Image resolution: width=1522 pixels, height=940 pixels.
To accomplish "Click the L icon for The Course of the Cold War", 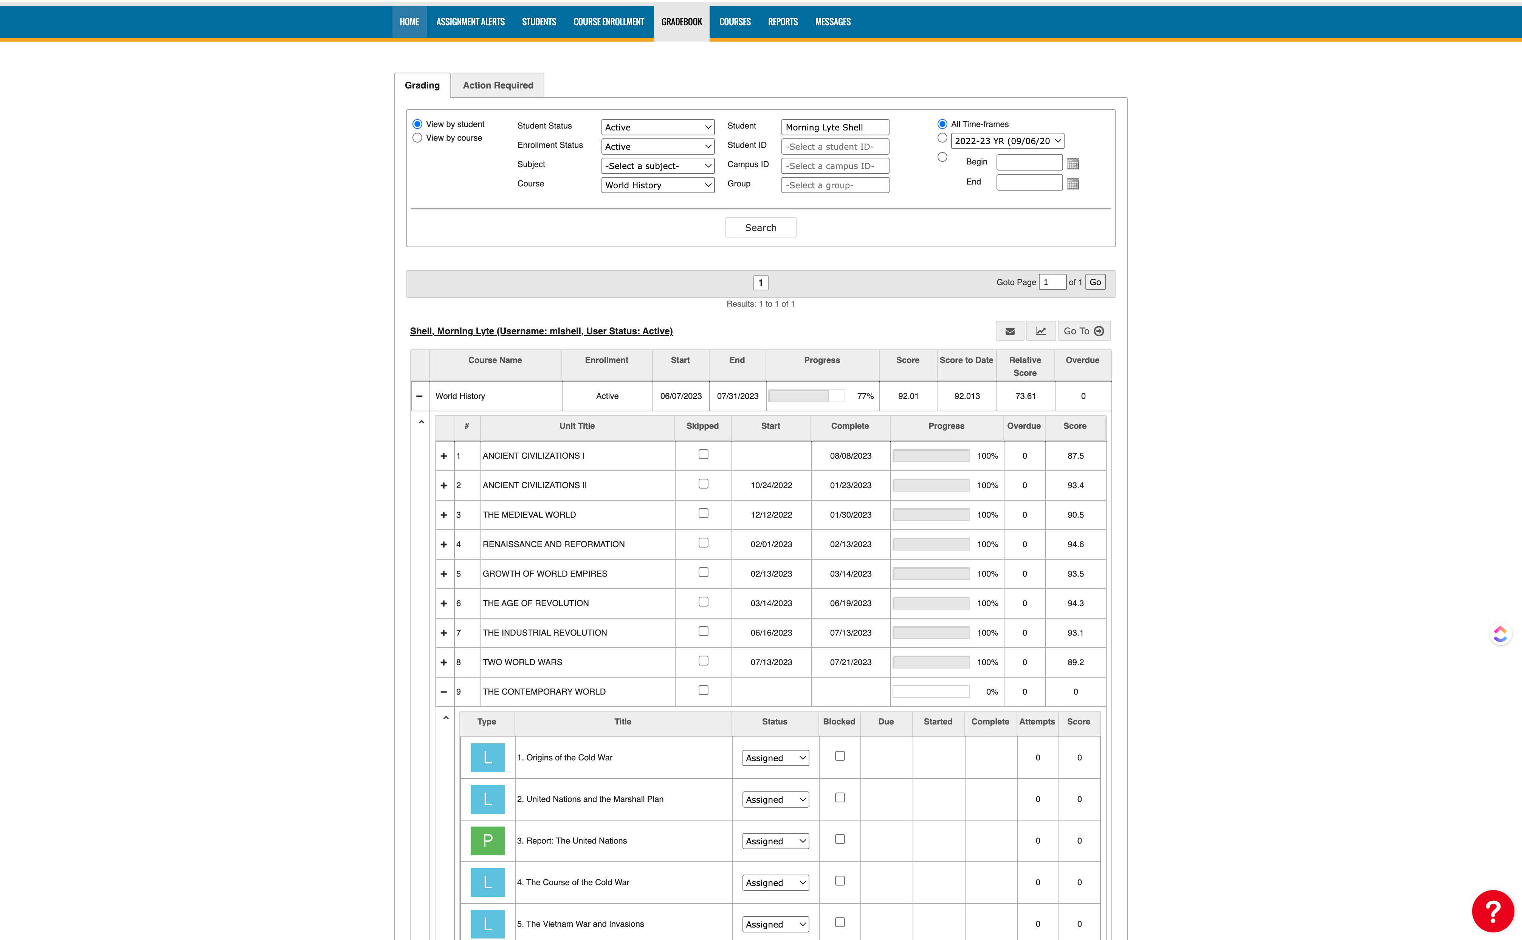I will click(x=487, y=882).
